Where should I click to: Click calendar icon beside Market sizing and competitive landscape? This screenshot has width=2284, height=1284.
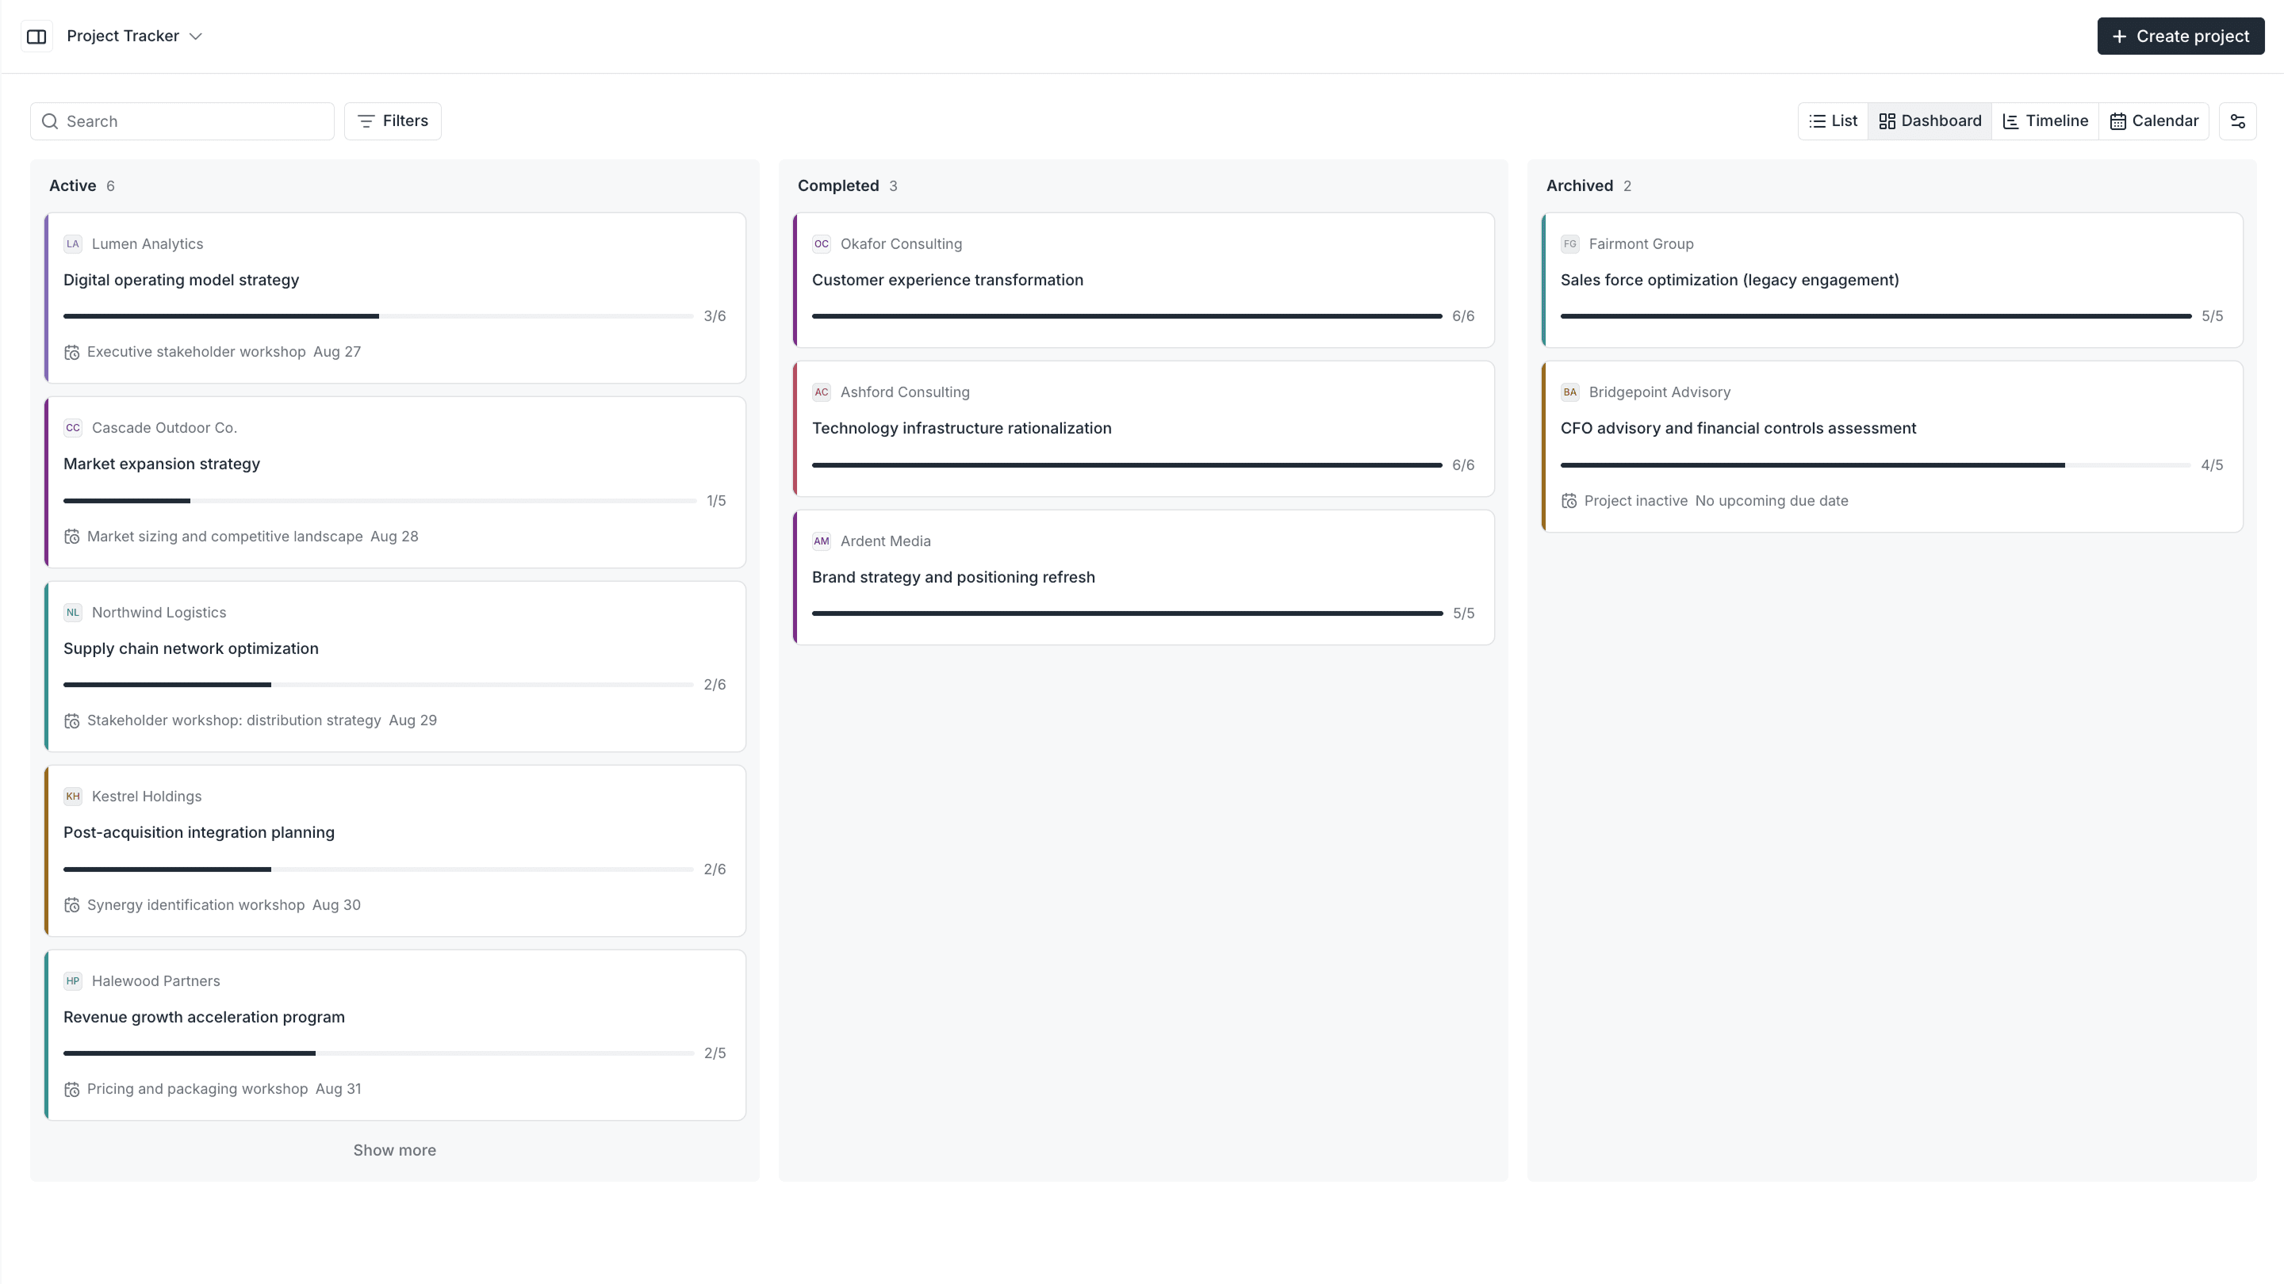(72, 537)
